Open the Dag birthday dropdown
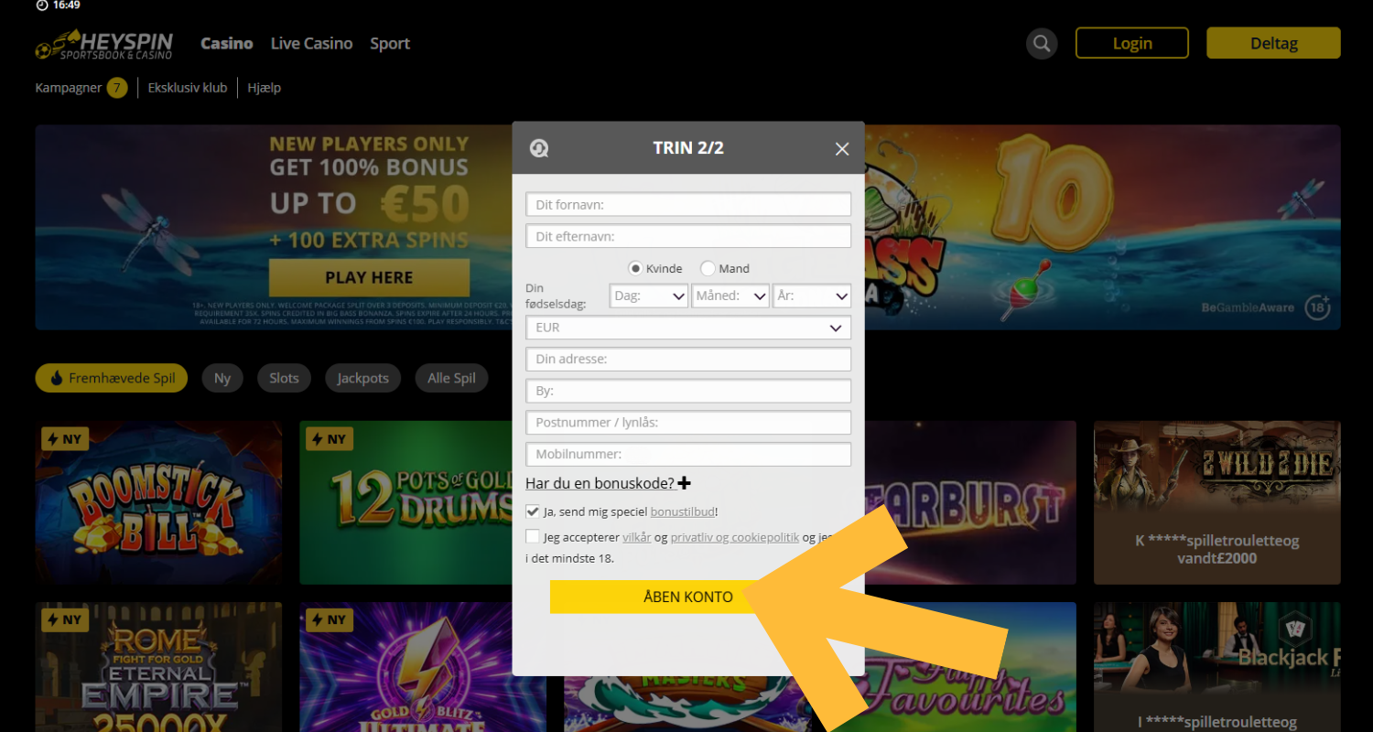Screen dimensions: 1373x732 pos(649,296)
